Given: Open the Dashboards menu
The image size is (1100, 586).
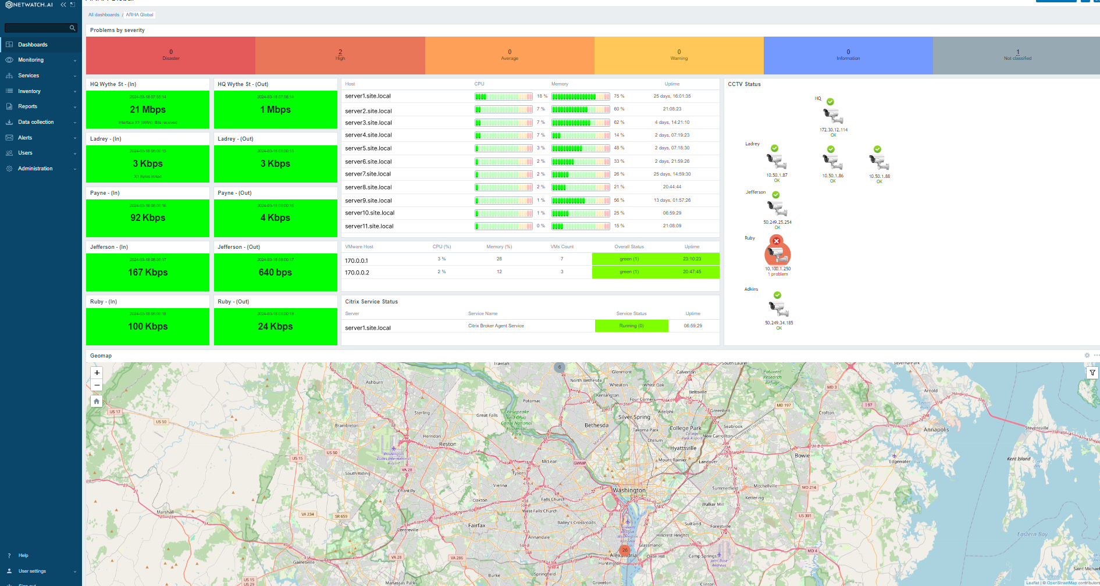Looking at the screenshot, I should click(x=41, y=44).
